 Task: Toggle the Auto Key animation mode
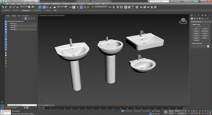point(171,111)
